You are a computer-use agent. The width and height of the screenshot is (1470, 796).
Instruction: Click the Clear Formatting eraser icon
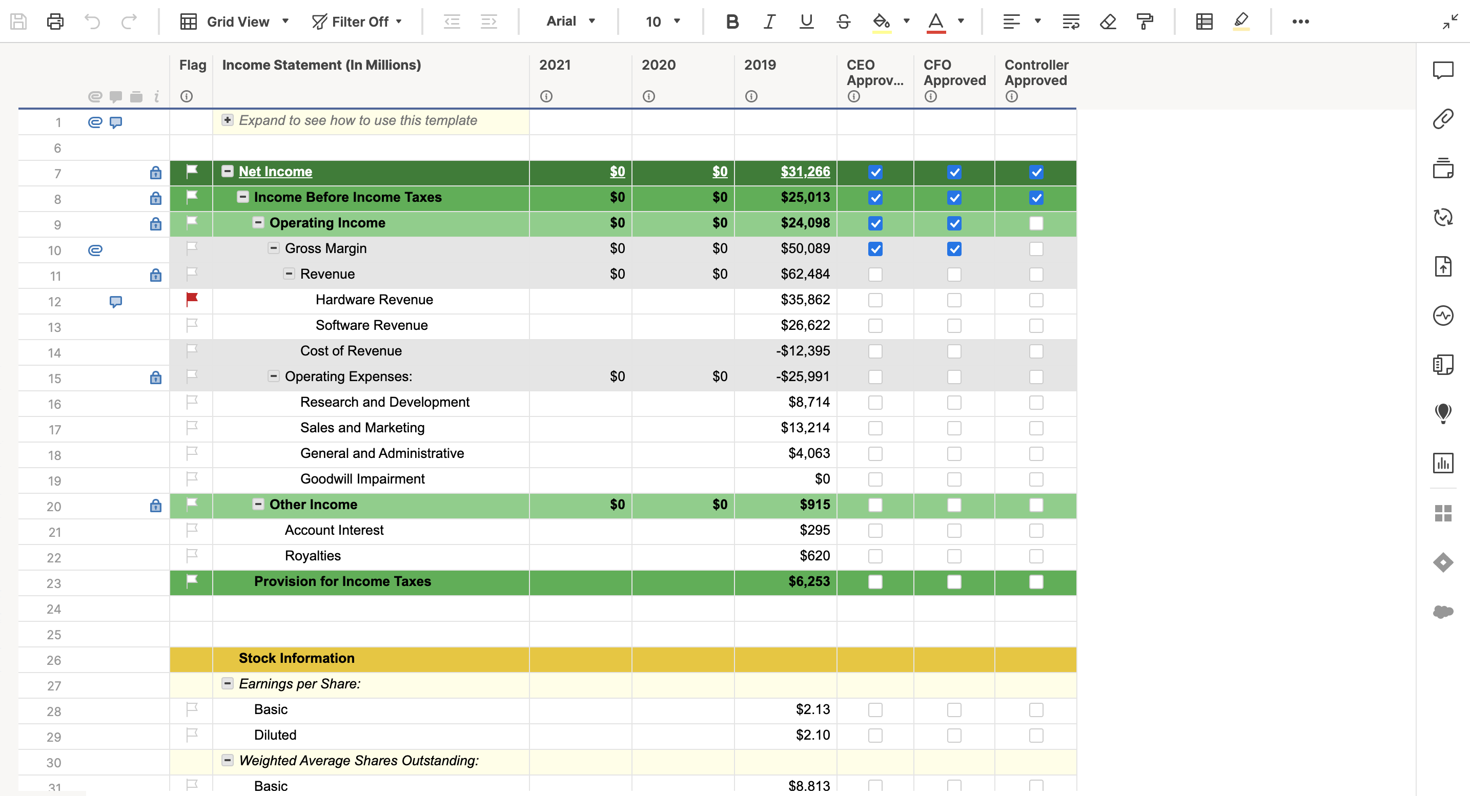coord(1108,22)
